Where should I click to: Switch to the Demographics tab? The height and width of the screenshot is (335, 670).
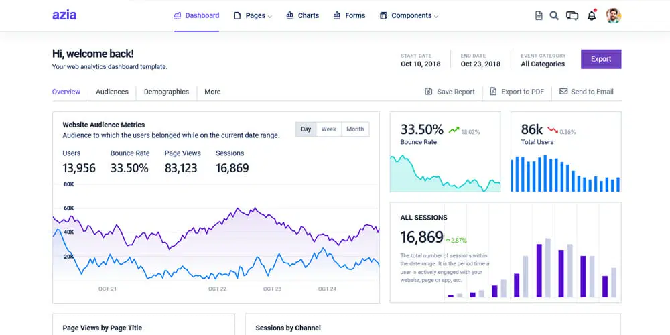(x=166, y=92)
